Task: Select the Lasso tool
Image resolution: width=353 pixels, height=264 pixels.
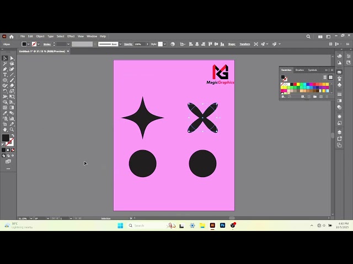Action: 12,64
